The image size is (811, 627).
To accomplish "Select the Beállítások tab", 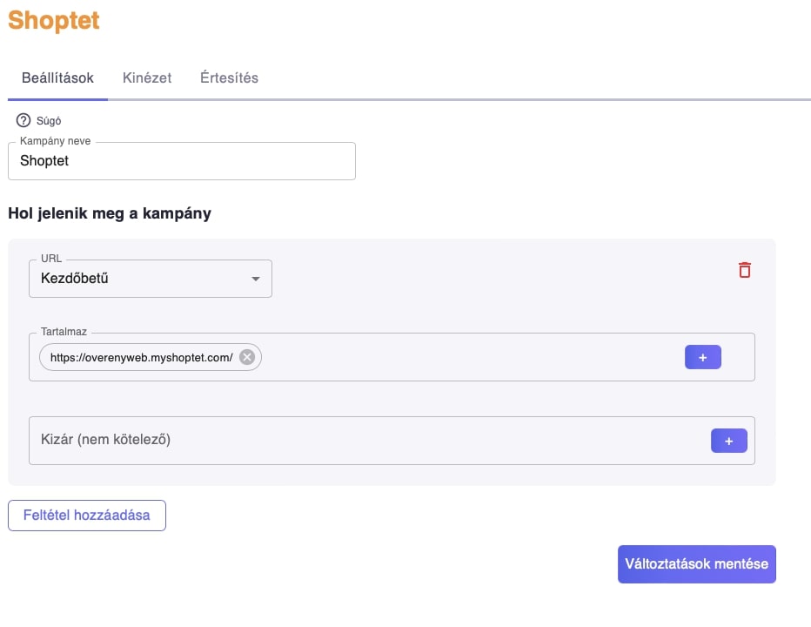I will (x=57, y=78).
